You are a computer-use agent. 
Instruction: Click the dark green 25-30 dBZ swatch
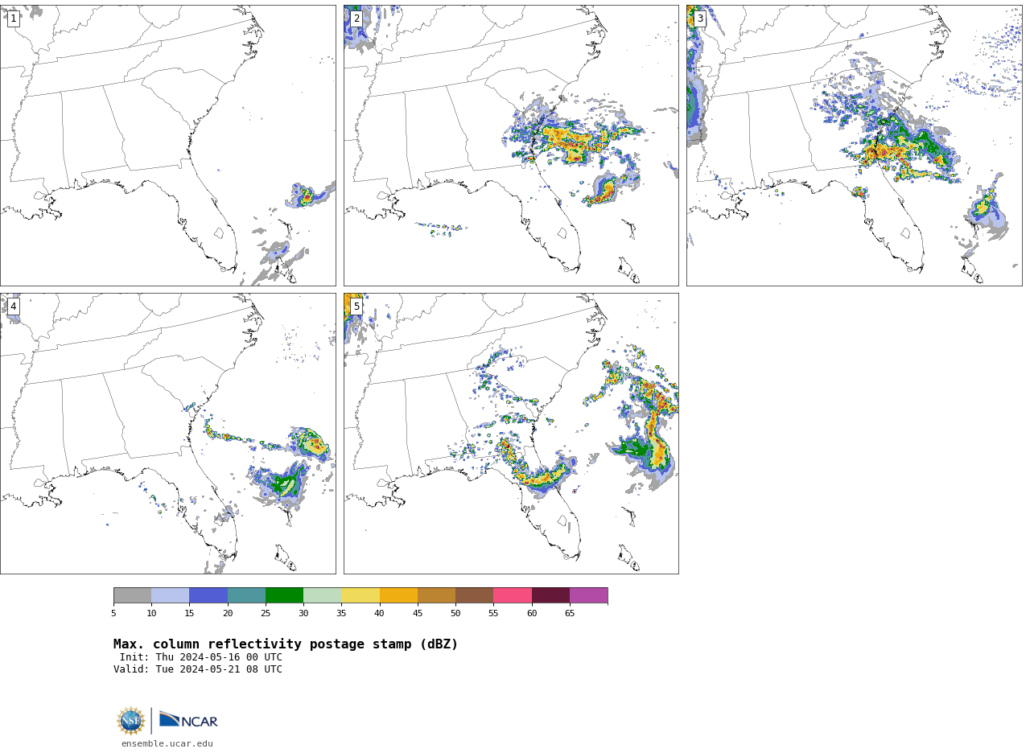tap(285, 595)
